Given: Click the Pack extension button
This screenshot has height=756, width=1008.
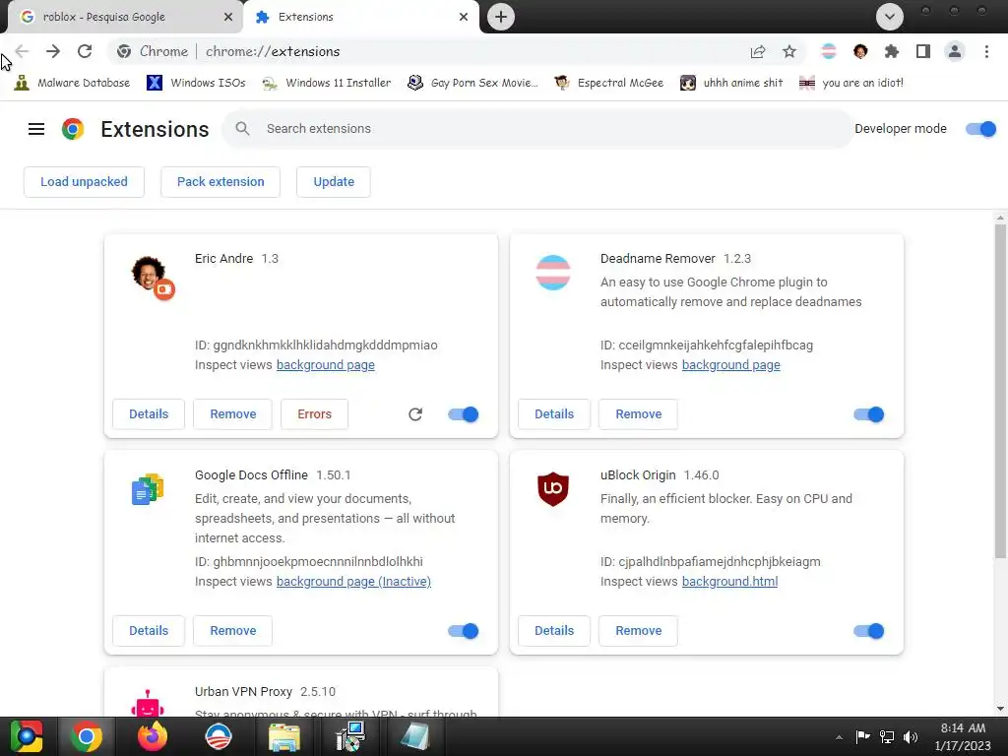Looking at the screenshot, I should (x=220, y=182).
